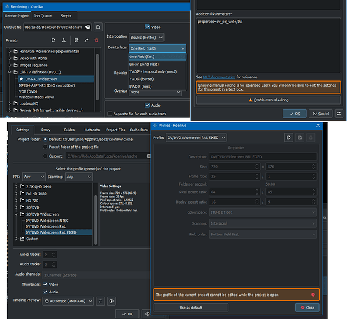Show Timeline Preview info button
This screenshot has height=319, width=347.
(x=112, y=301)
